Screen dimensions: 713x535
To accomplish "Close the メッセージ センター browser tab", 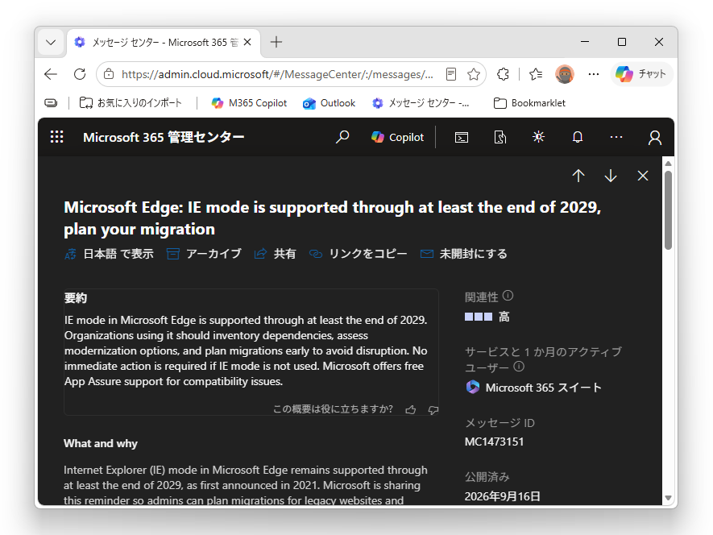I will [x=247, y=43].
